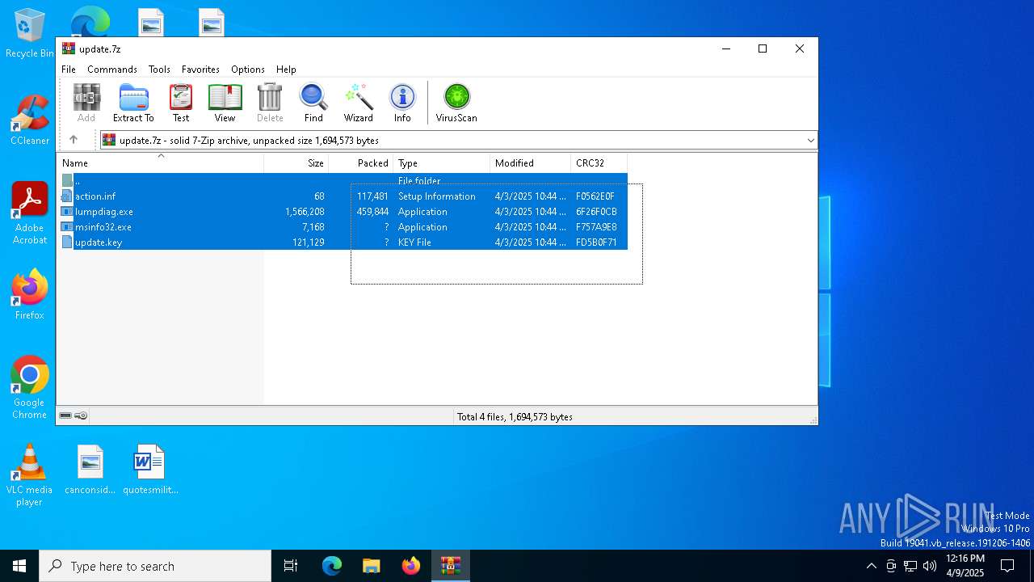Show hidden tray icons chevron

pos(871,566)
